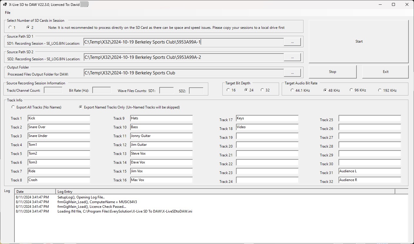This screenshot has width=414, height=244.
Task: Click Track 2 field containing Snare Over
Action: (59, 127)
